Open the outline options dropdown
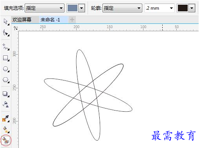This screenshot has height=148, width=199. pos(122,8)
